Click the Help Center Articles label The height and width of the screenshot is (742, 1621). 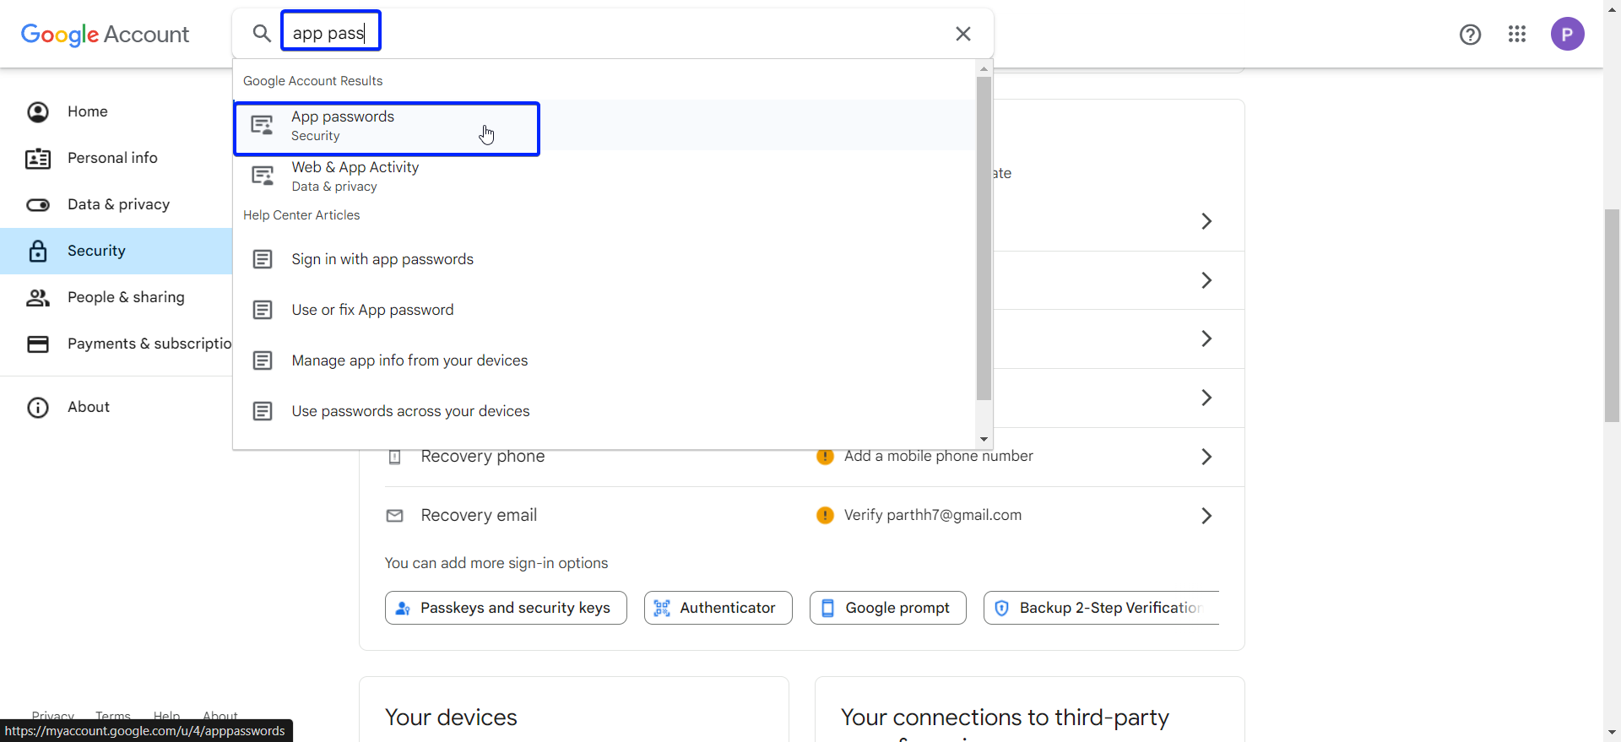pos(301,215)
